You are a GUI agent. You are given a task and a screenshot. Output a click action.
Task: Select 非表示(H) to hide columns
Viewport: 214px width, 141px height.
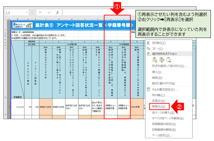click(x=158, y=101)
